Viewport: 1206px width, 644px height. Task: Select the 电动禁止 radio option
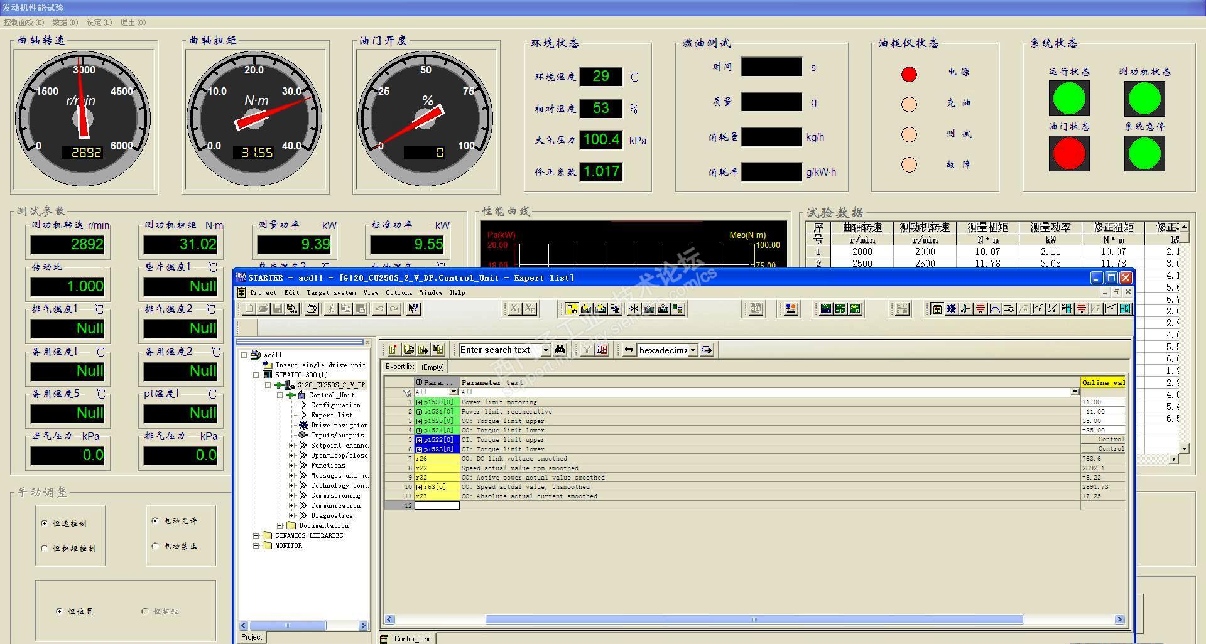click(x=155, y=546)
